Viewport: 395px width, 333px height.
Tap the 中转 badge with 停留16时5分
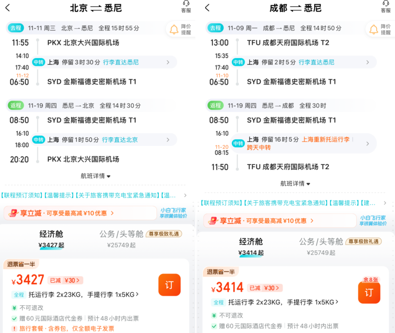(x=238, y=144)
